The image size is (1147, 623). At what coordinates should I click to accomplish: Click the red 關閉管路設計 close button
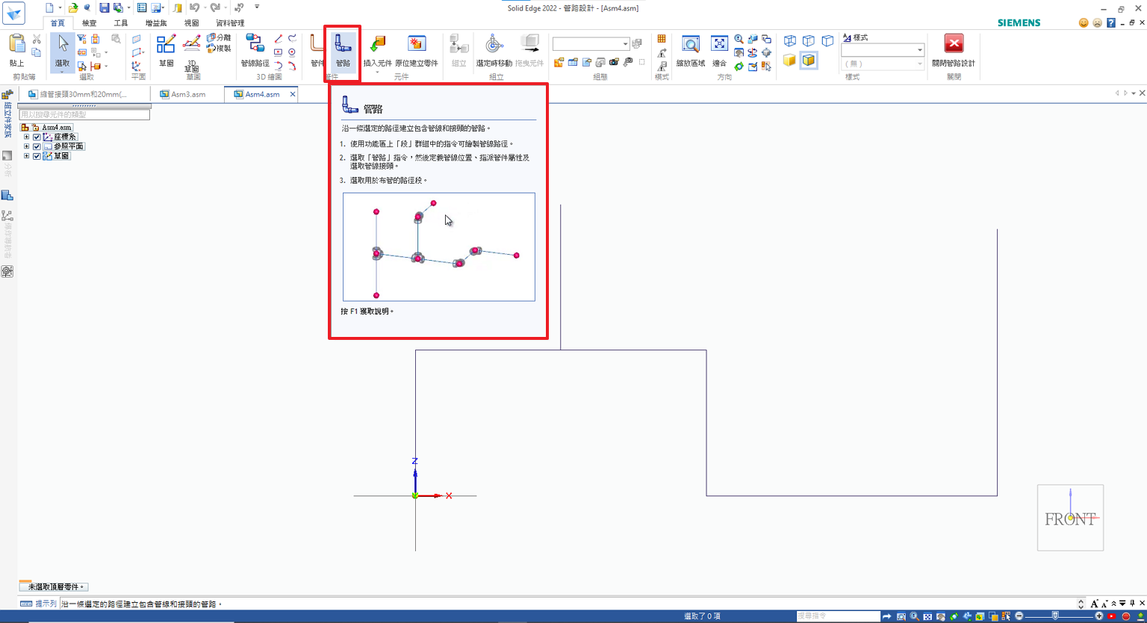coord(954,50)
